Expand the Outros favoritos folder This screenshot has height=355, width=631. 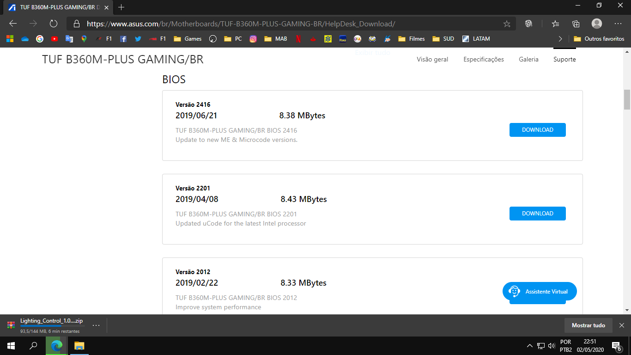point(599,39)
